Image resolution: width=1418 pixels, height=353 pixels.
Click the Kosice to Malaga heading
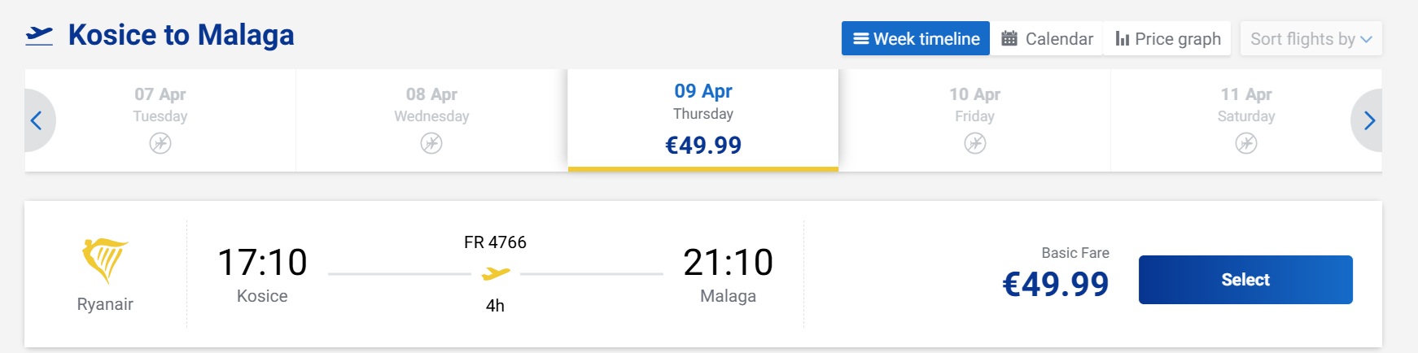pyautogui.click(x=181, y=35)
